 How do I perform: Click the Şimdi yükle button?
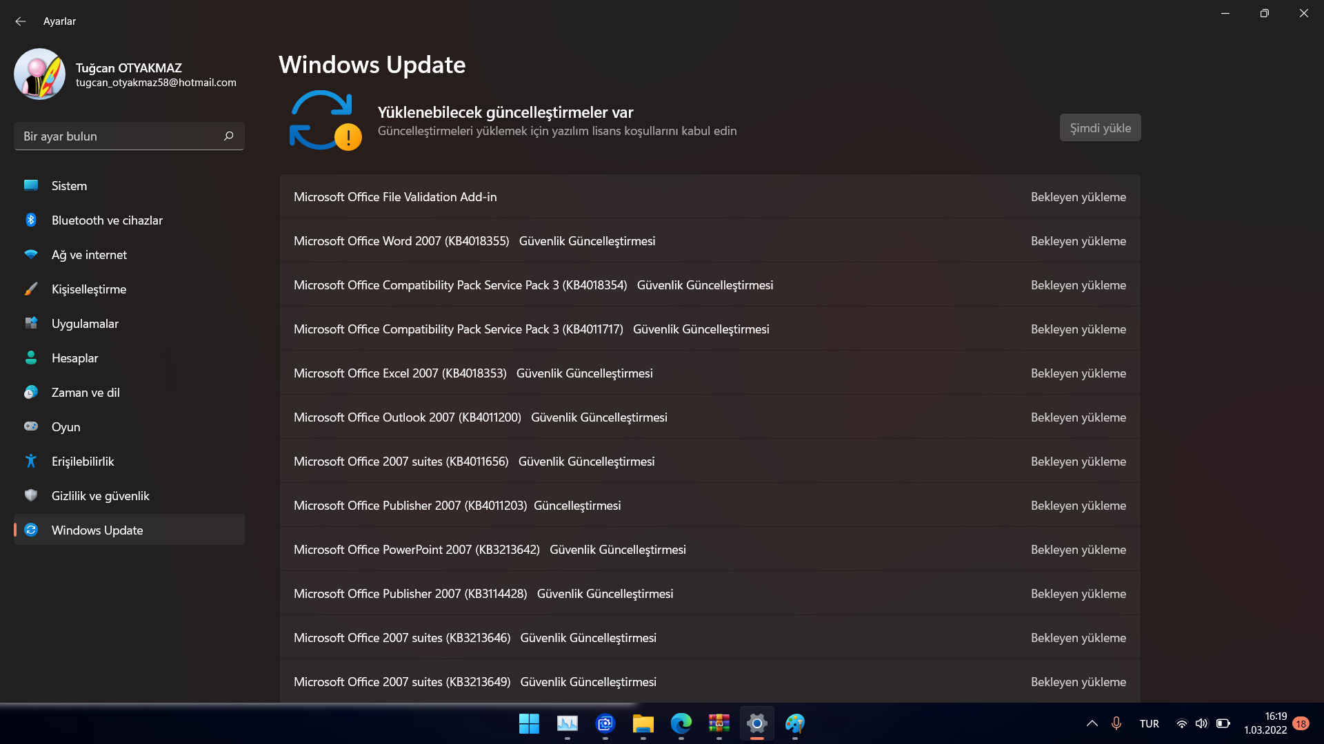point(1100,128)
